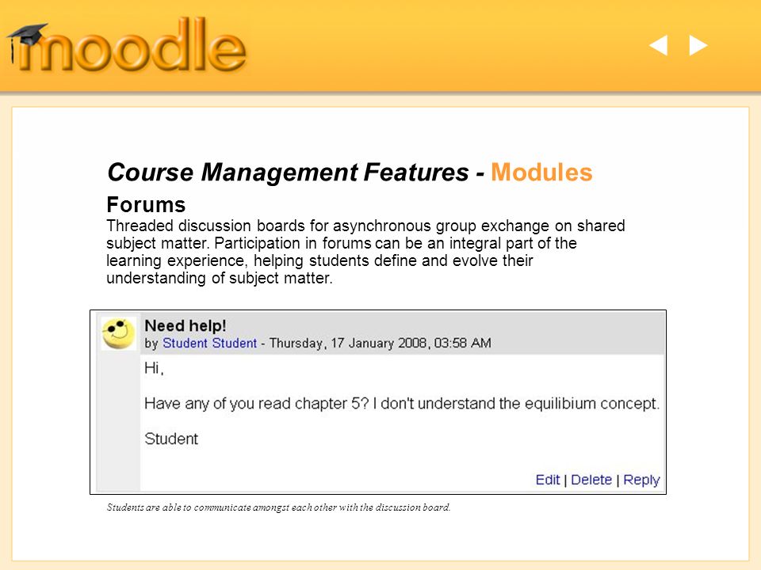761x570 pixels.
Task: Click the Need help! post title
Action: pos(185,325)
